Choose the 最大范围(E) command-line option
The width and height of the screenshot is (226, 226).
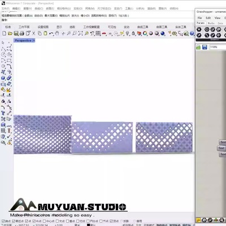click(51, 16)
